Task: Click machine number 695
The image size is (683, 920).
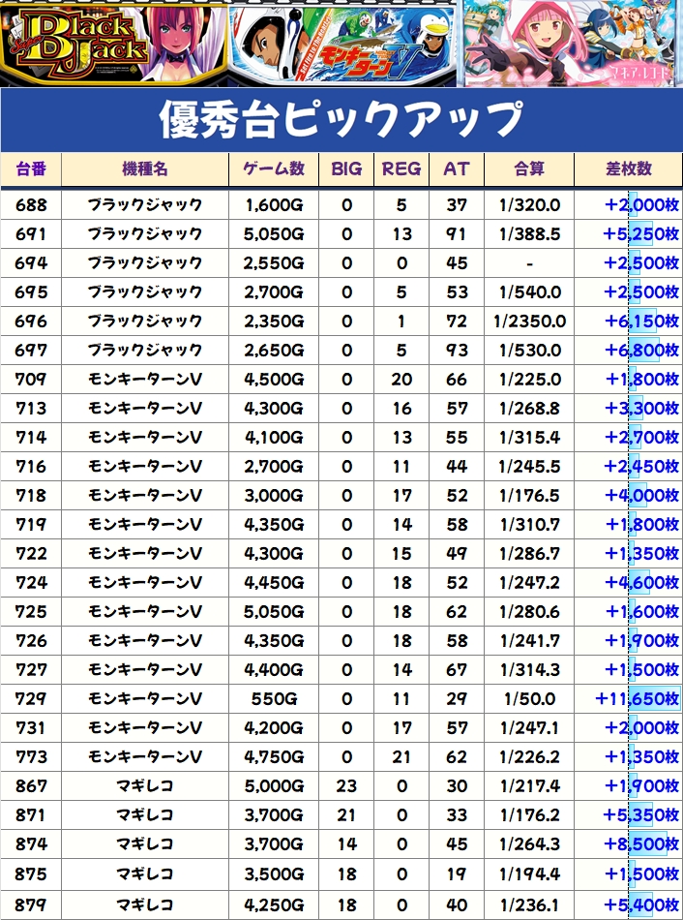Action: pyautogui.click(x=31, y=292)
